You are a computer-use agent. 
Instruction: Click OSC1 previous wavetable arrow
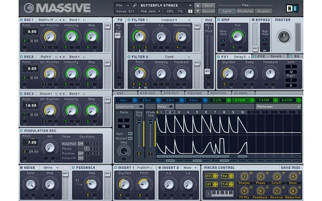pos(60,20)
